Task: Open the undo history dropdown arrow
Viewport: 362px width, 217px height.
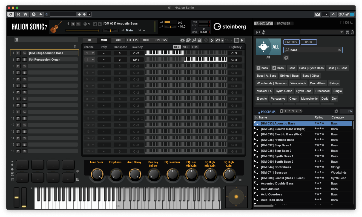Action: 222,40
